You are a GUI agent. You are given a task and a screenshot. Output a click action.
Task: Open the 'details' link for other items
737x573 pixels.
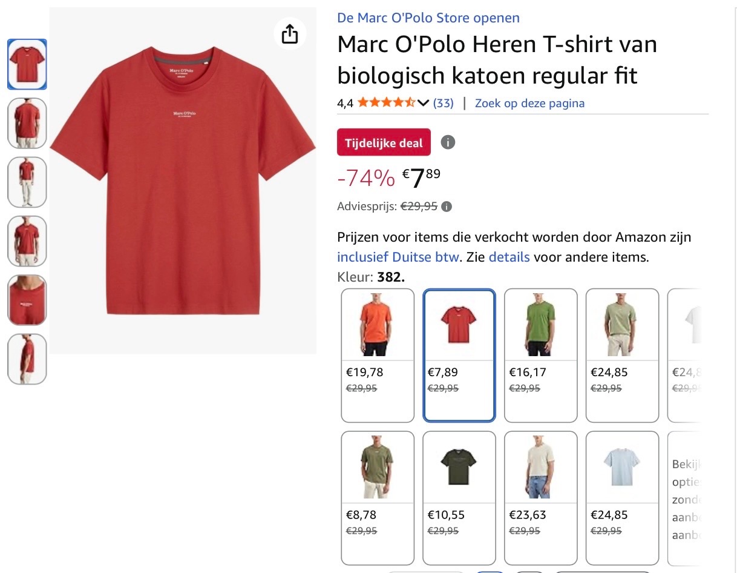click(509, 257)
